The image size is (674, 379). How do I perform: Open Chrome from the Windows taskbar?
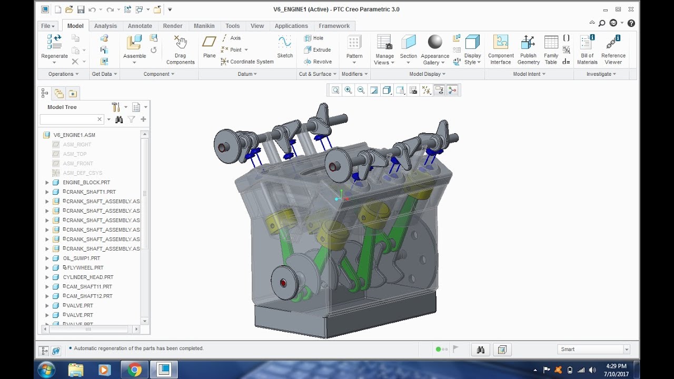[134, 370]
